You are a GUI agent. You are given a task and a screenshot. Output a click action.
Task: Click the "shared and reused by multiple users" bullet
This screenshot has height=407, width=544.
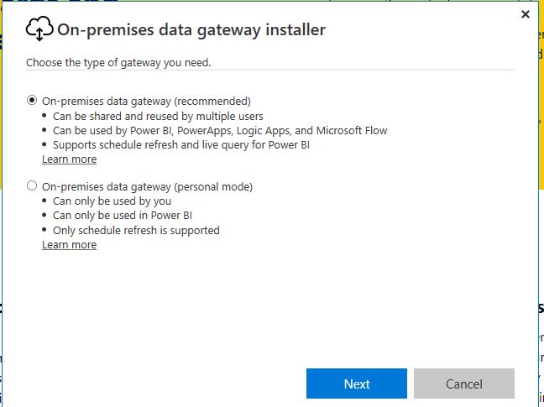point(158,116)
